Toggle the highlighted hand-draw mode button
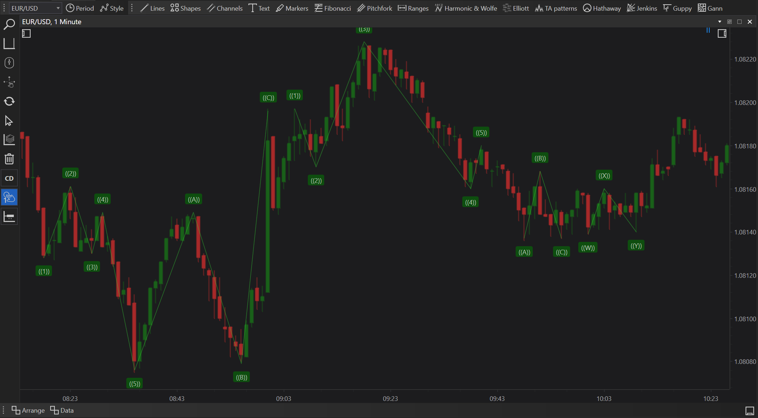The width and height of the screenshot is (758, 418). click(x=9, y=197)
